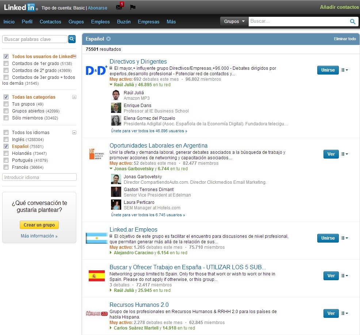Image resolution: width=360 pixels, height=335 pixels.
Task: Click the Abonarse upgrade link
Action: click(x=97, y=8)
